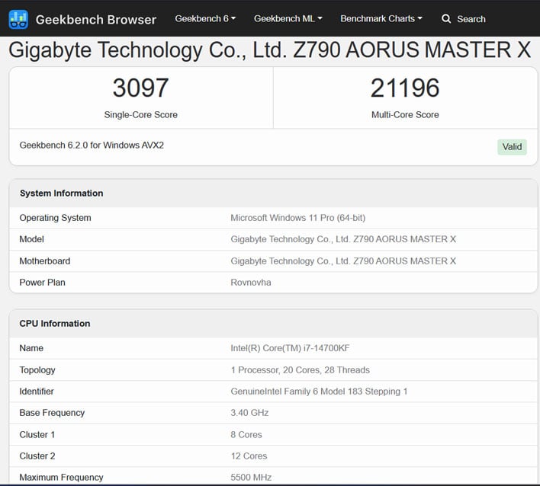Expand the Geekbench ML dropdown menu
The width and height of the screenshot is (540, 486).
point(288,18)
